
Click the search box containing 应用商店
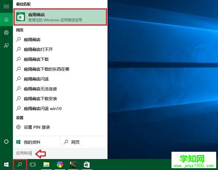[60, 153]
